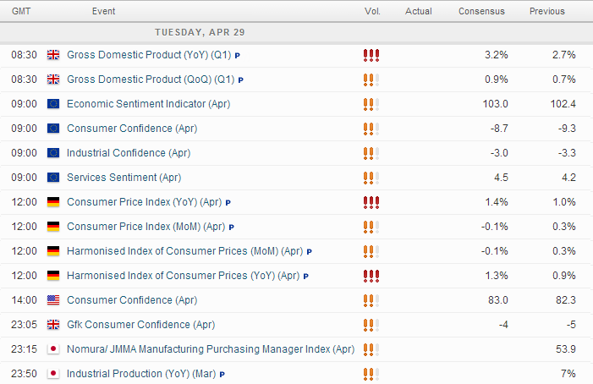Click EU flag next to Economic Sentiment Indicator
This screenshot has width=593, height=384.
pyautogui.click(x=52, y=104)
